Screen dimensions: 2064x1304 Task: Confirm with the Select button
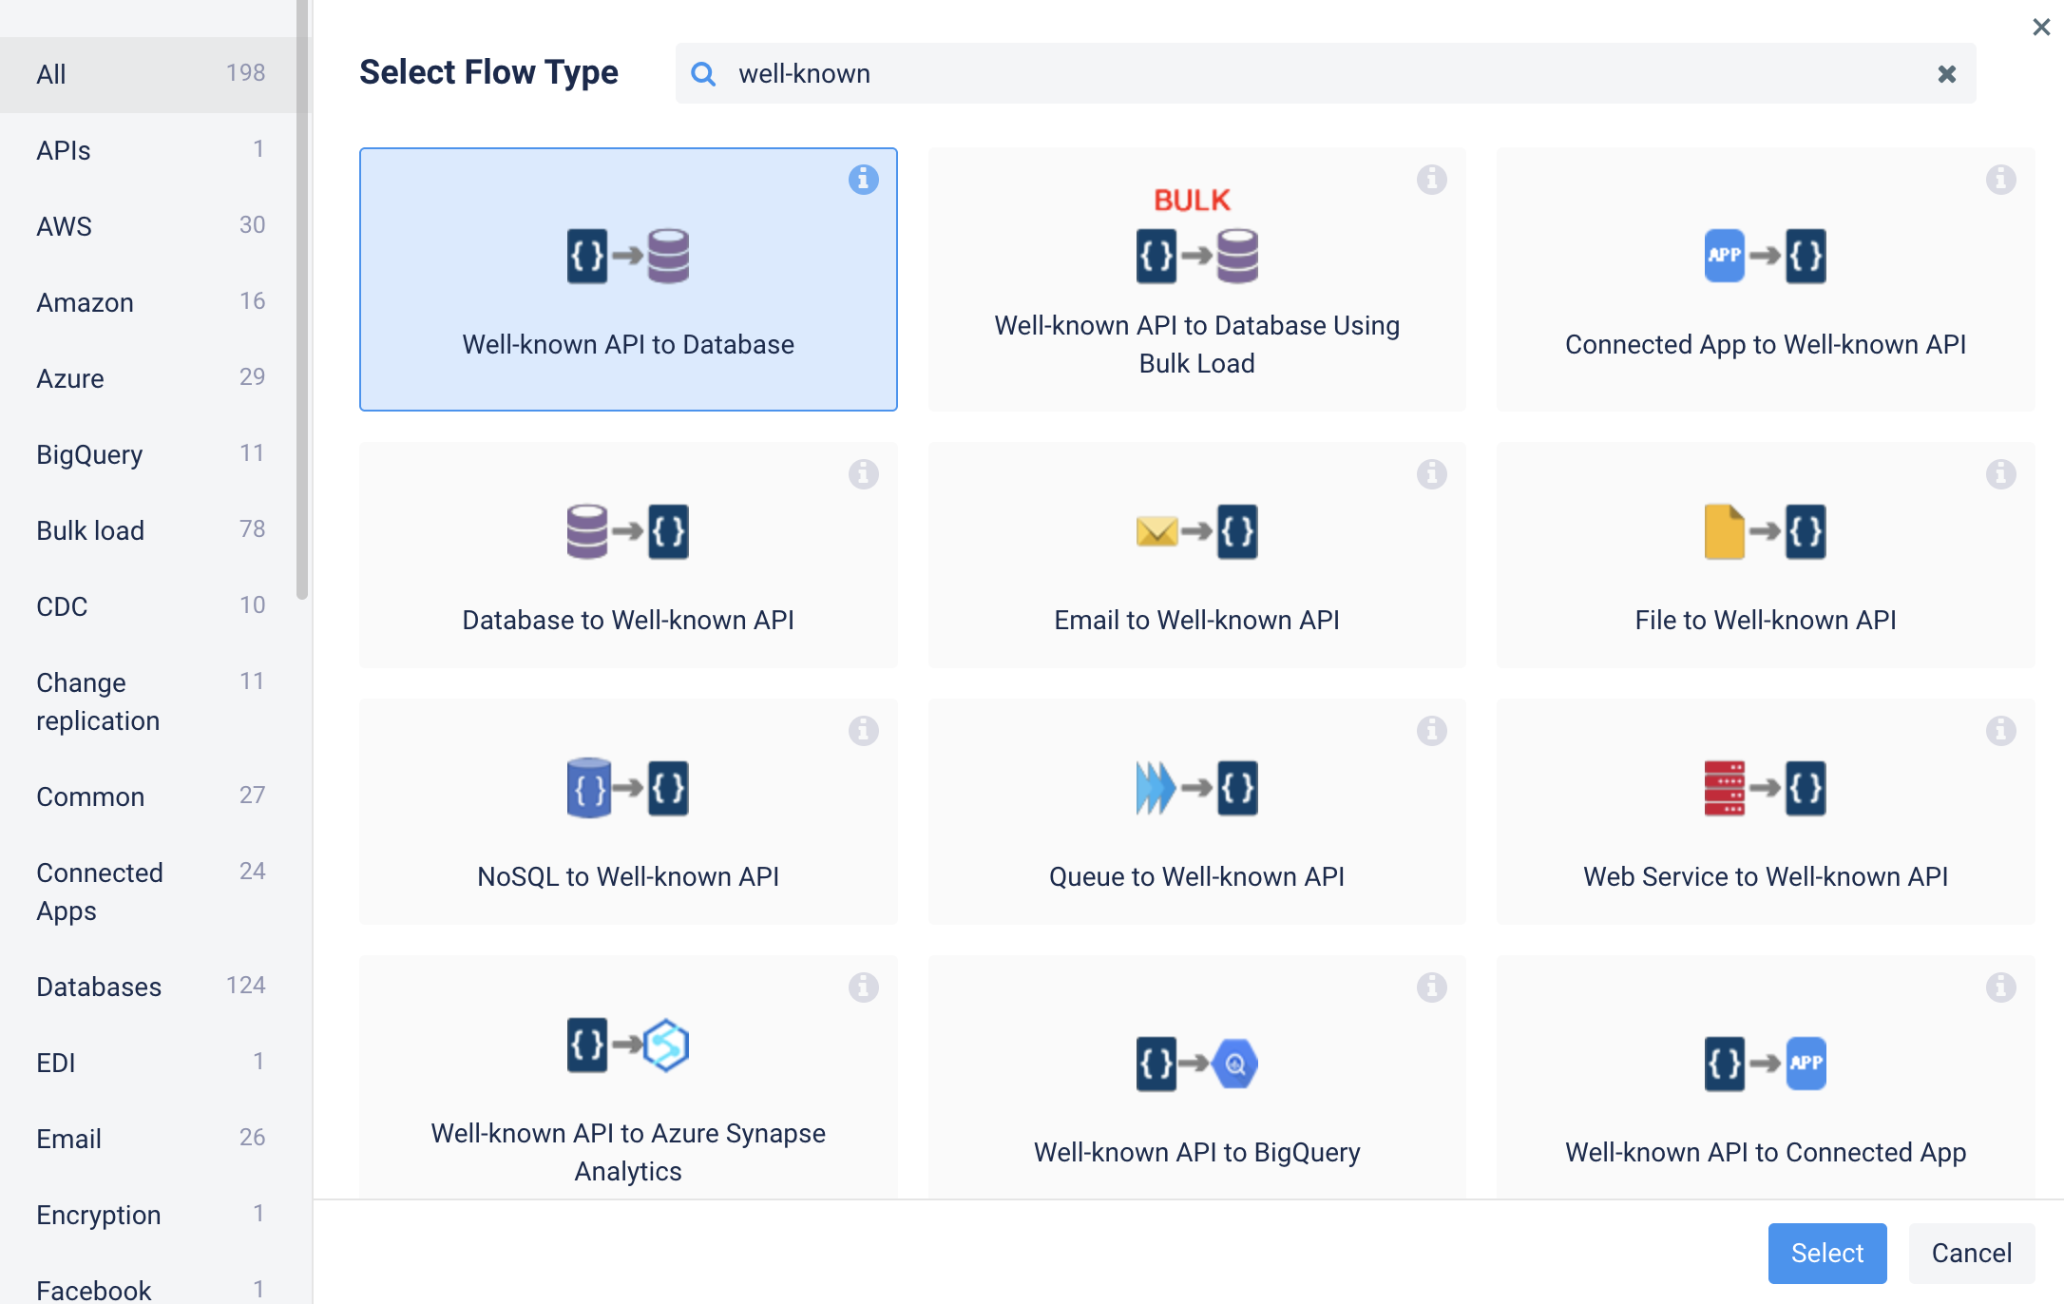tap(1826, 1253)
